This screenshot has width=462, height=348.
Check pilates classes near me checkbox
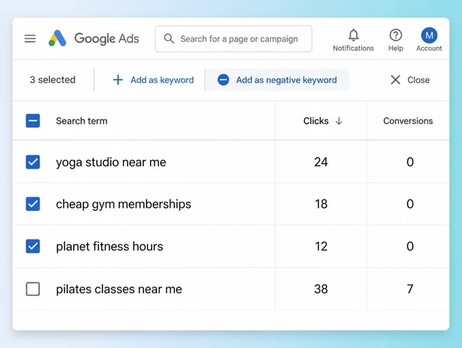33,289
